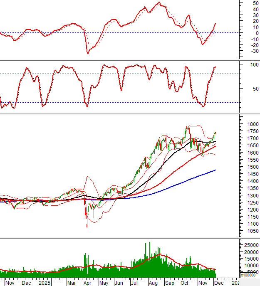Viewport: 260px width, 286px height.
Task: Click the April 2025 crash low candlestick
Action: pos(87,224)
